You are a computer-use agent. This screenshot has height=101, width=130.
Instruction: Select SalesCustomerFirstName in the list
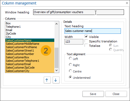tap(30, 47)
